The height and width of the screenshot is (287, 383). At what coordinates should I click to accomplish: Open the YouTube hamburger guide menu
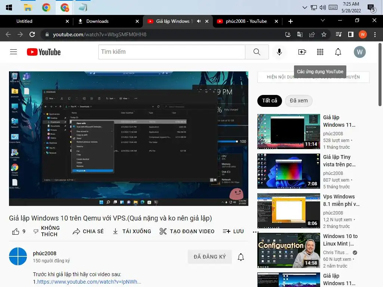[13, 52]
